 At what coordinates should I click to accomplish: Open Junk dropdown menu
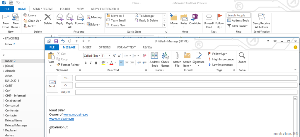coord(30,26)
